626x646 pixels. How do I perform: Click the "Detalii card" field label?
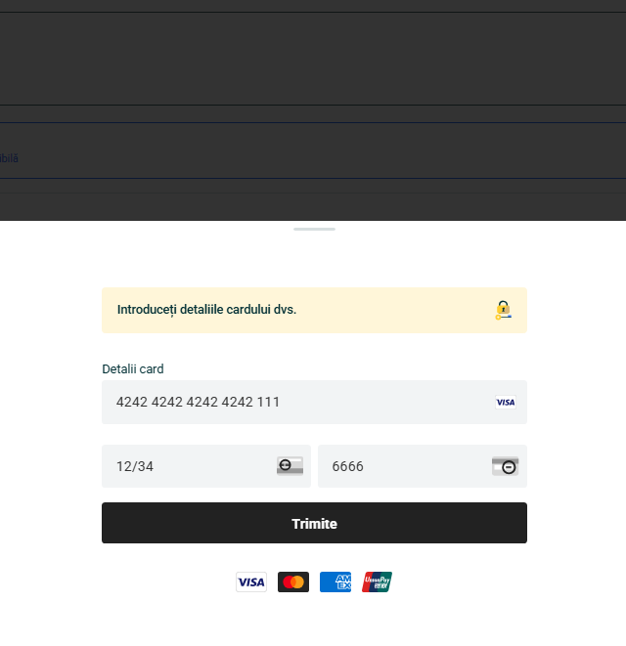(x=133, y=368)
